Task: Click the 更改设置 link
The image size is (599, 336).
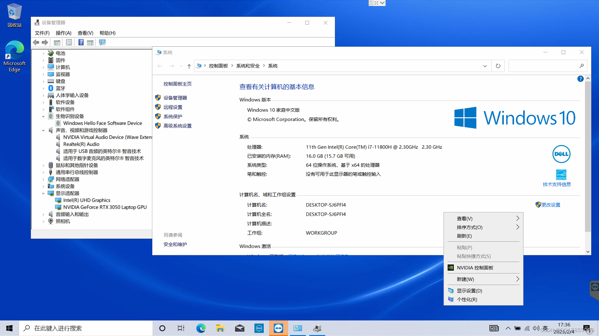Action: [551, 205]
